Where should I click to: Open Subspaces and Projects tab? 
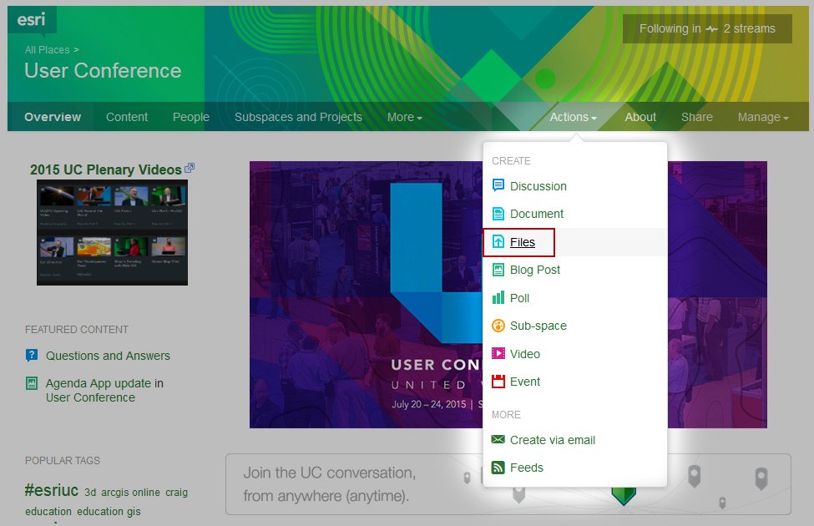click(x=298, y=117)
